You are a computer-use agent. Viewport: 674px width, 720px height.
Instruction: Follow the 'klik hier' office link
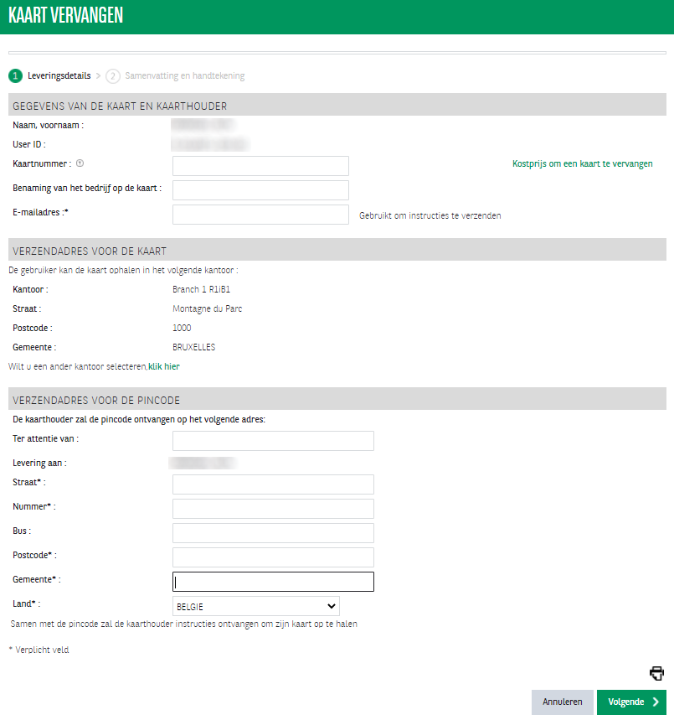[164, 366]
